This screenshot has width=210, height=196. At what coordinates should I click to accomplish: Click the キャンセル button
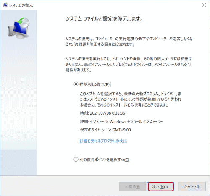192,187
